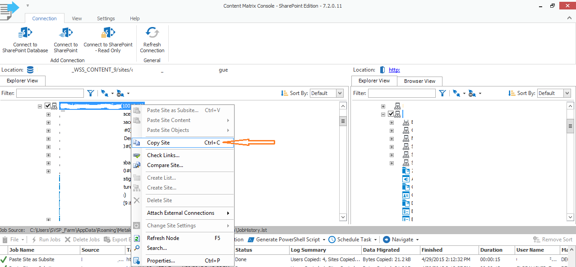Choose Paste Site Content in context menu
This screenshot has height=267, width=576.
183,120
